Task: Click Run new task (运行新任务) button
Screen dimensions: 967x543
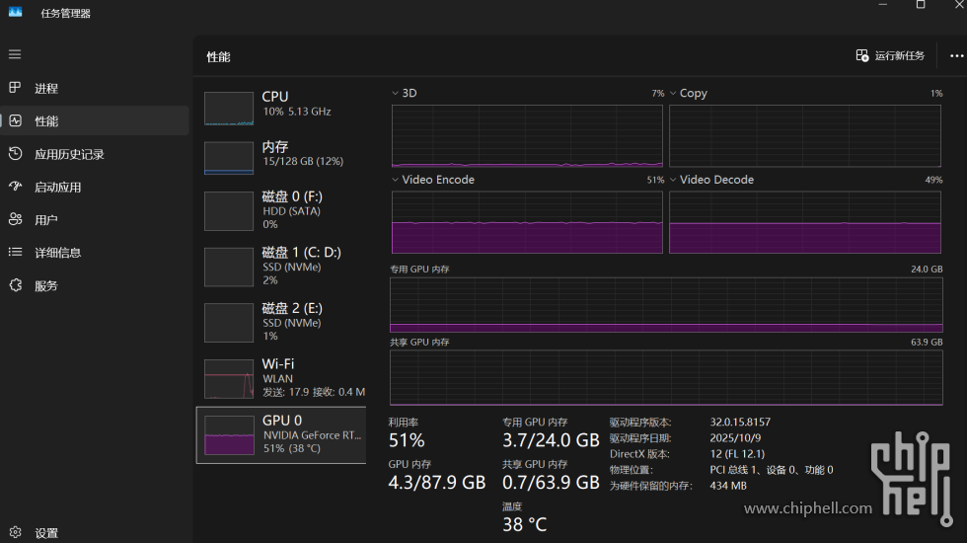Action: click(890, 56)
